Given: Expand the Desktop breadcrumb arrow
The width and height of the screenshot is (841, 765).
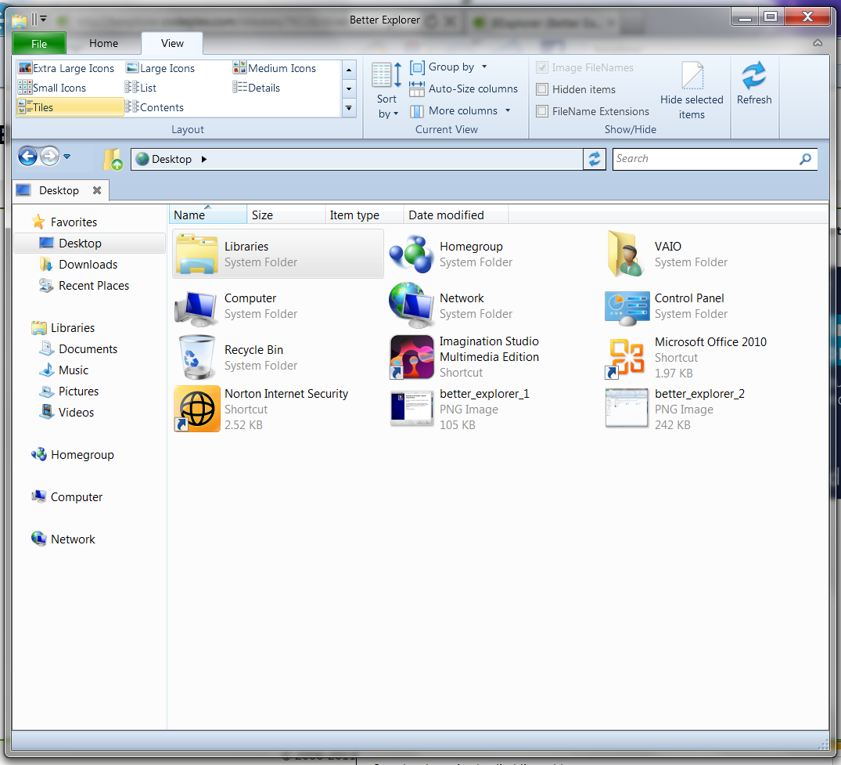Looking at the screenshot, I should pos(204,160).
